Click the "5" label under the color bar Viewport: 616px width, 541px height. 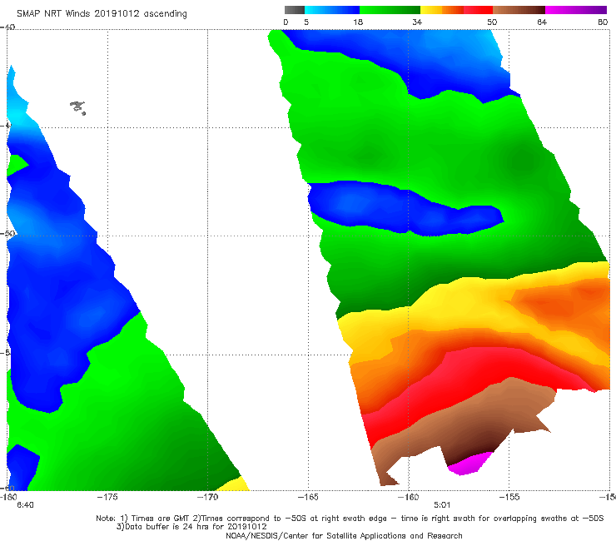(x=306, y=22)
